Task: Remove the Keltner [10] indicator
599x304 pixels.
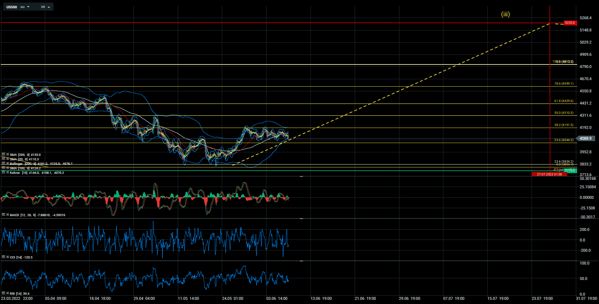Action: 7,173
